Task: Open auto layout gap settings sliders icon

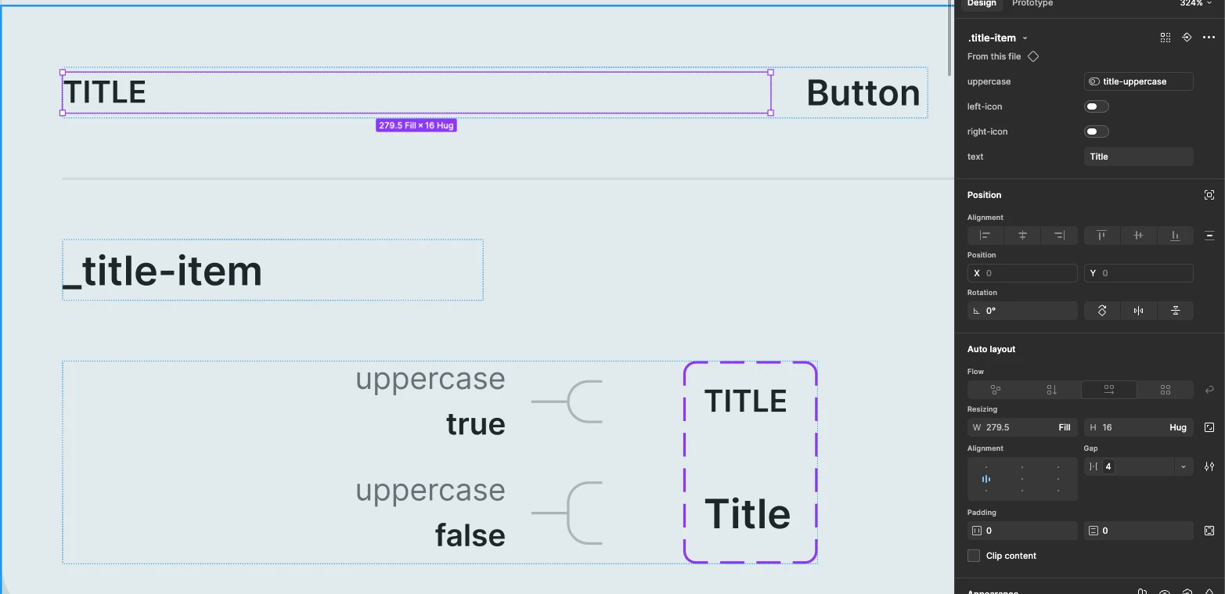Action: coord(1209,466)
